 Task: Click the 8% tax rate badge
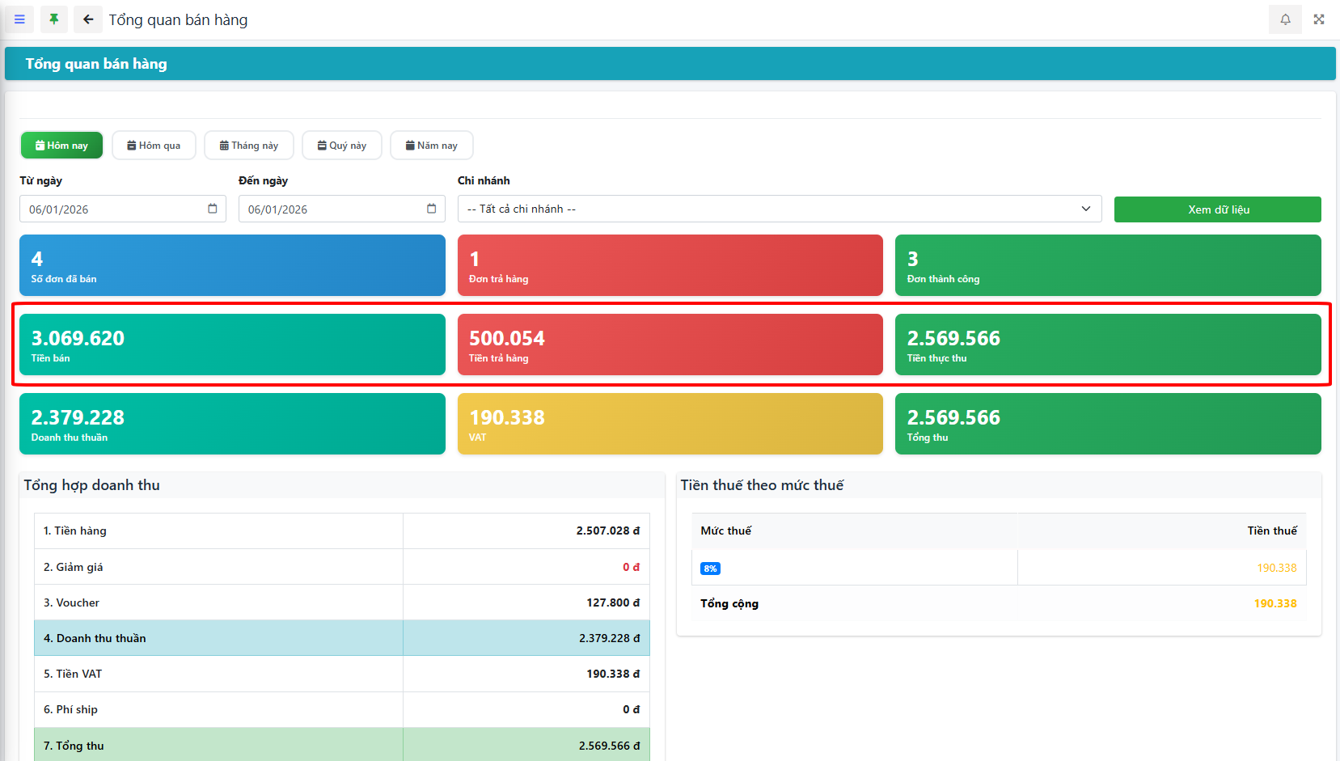click(710, 569)
